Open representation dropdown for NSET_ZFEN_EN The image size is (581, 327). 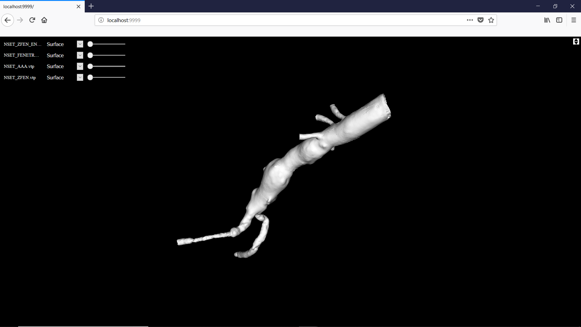[x=80, y=44]
